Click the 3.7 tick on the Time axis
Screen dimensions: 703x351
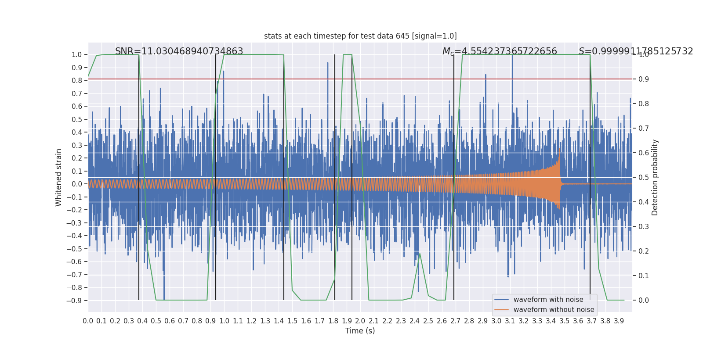click(592, 321)
